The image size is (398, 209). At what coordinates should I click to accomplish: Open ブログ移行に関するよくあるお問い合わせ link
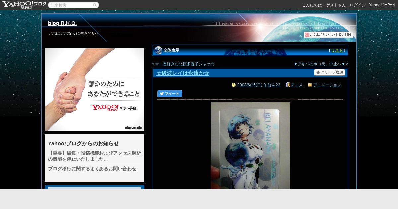(92, 169)
